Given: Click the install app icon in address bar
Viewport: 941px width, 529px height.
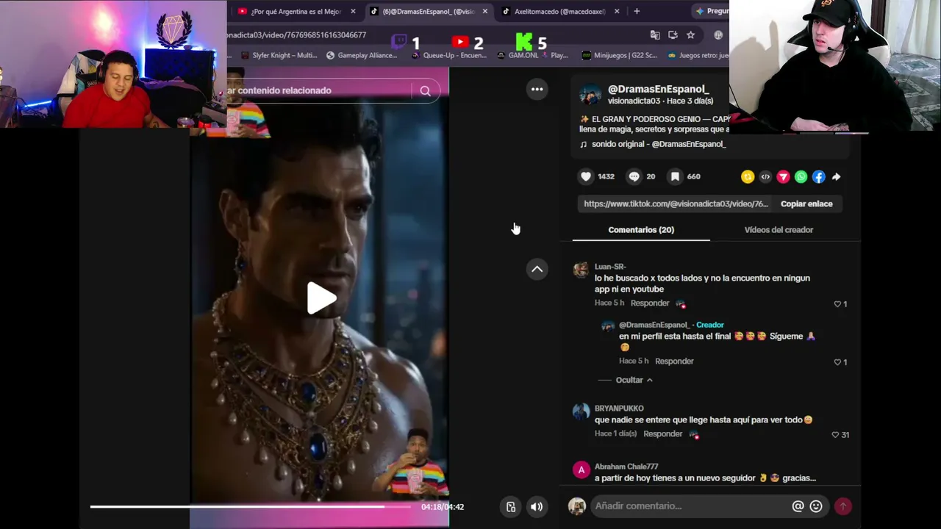Looking at the screenshot, I should pyautogui.click(x=673, y=35).
